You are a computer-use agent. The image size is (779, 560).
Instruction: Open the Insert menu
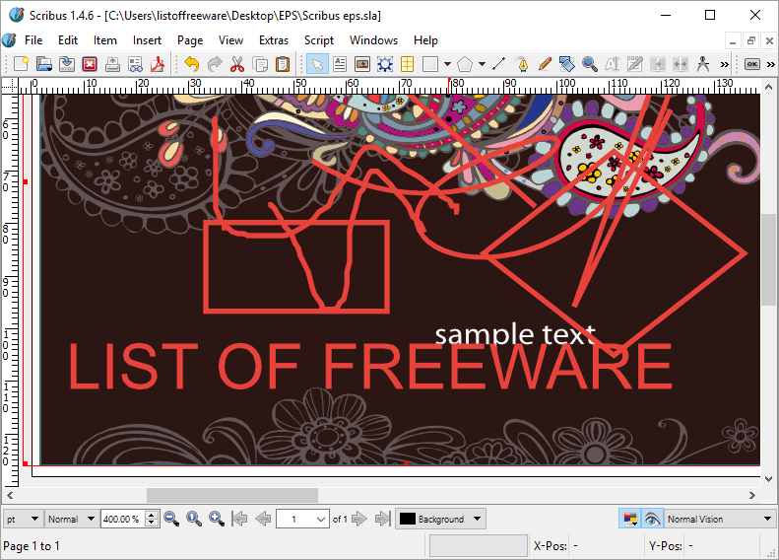pos(147,40)
